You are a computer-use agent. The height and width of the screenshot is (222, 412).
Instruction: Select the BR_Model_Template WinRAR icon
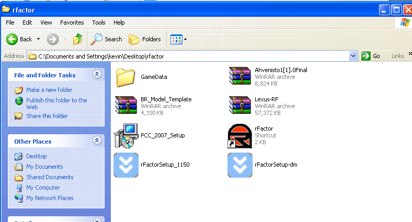click(126, 105)
